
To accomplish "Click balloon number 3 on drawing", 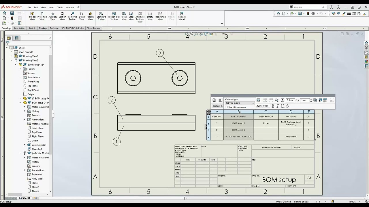I will coord(160,53).
